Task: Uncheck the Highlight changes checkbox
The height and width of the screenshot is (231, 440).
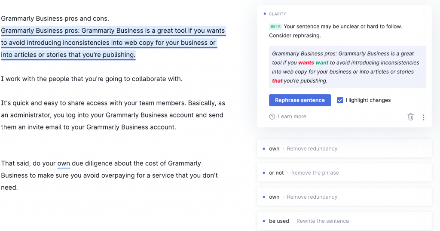Action: point(340,100)
